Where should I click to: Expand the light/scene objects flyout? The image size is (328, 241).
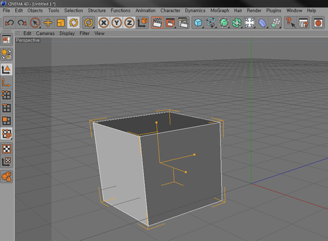click(275, 23)
